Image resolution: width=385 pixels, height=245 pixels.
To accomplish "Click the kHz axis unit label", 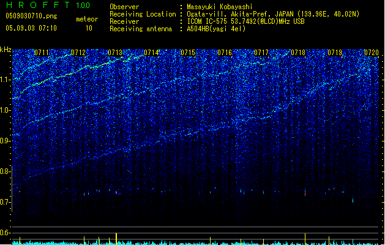I will 6,50.
